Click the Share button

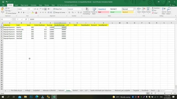click(172, 5)
